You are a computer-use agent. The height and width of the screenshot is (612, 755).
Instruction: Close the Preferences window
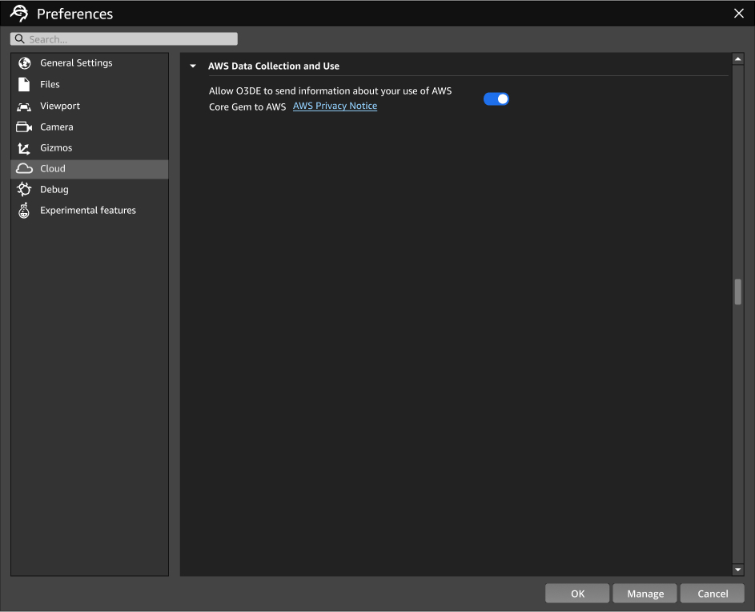pos(739,14)
